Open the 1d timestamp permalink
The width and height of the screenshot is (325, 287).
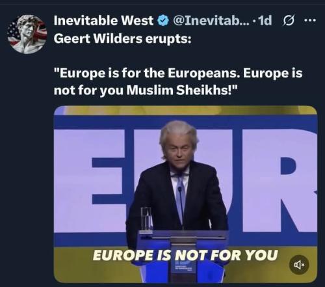[265, 21]
